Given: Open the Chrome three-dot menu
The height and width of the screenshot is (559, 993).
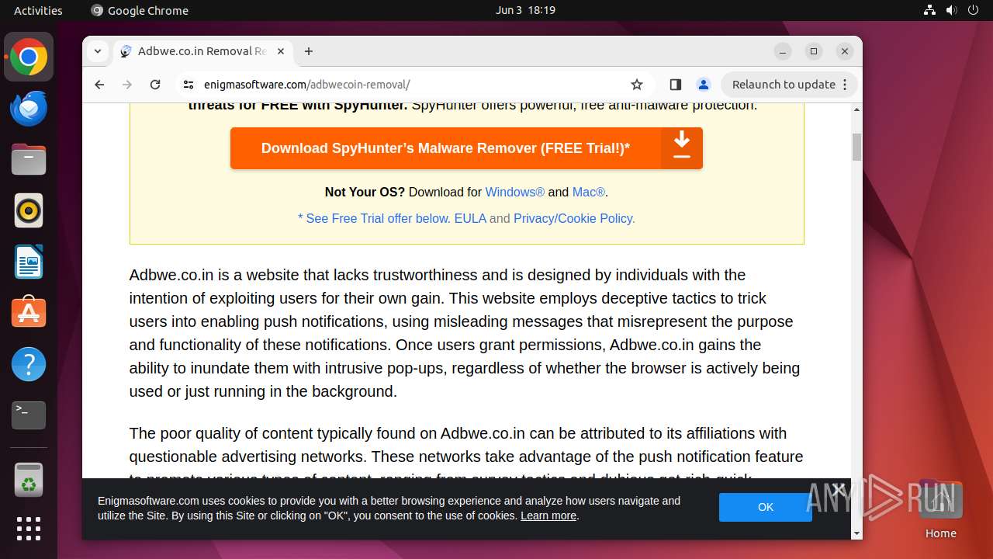Looking at the screenshot, I should click(x=845, y=85).
